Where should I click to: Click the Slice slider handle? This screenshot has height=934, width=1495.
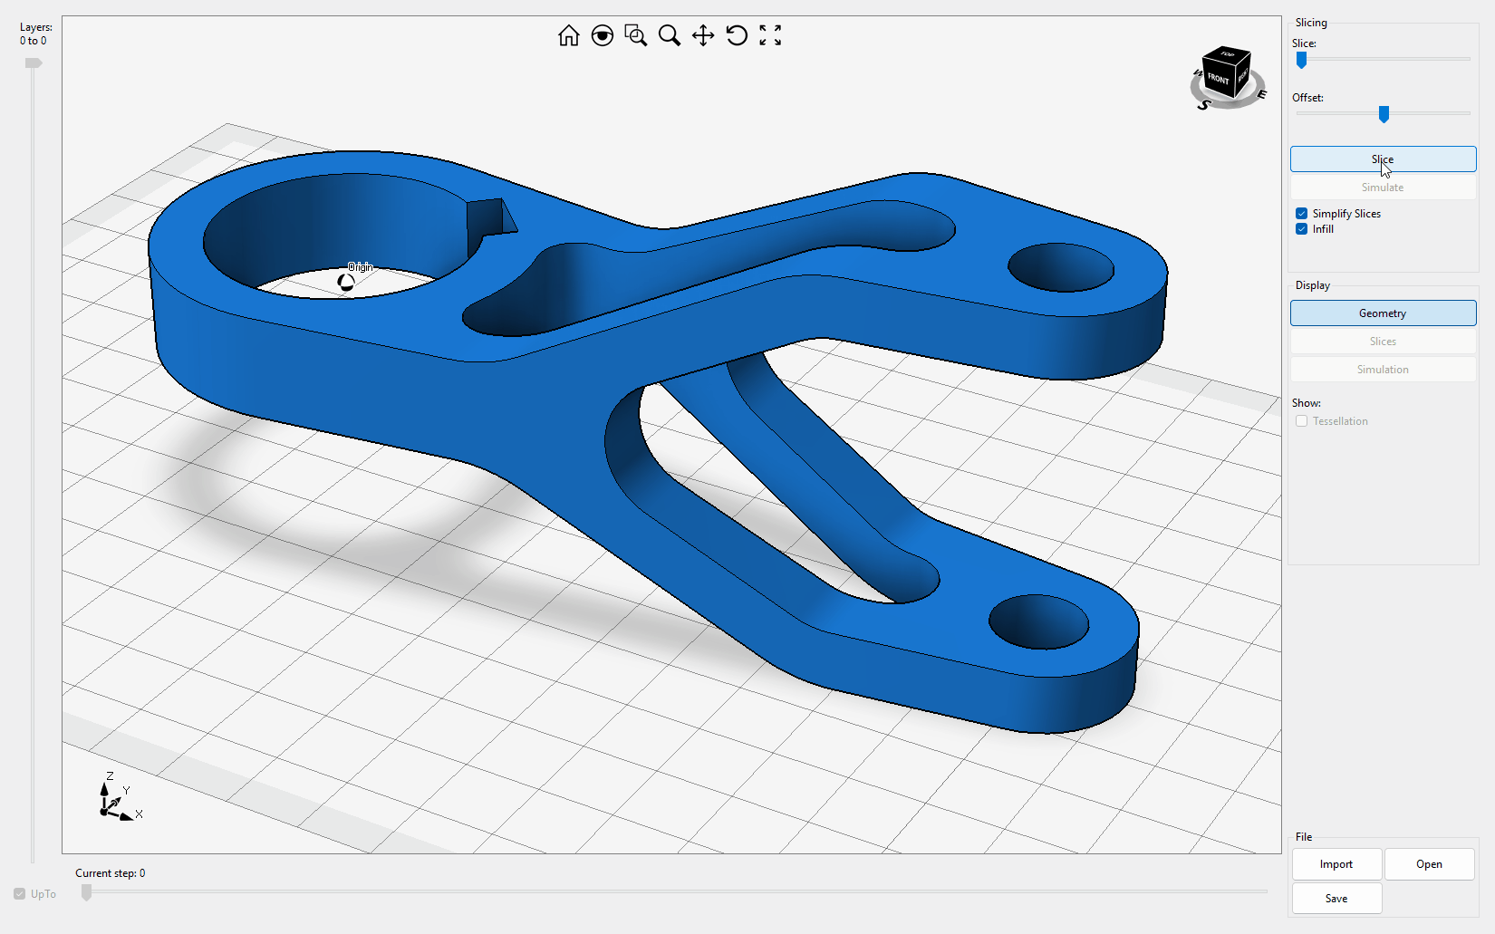[1301, 60]
